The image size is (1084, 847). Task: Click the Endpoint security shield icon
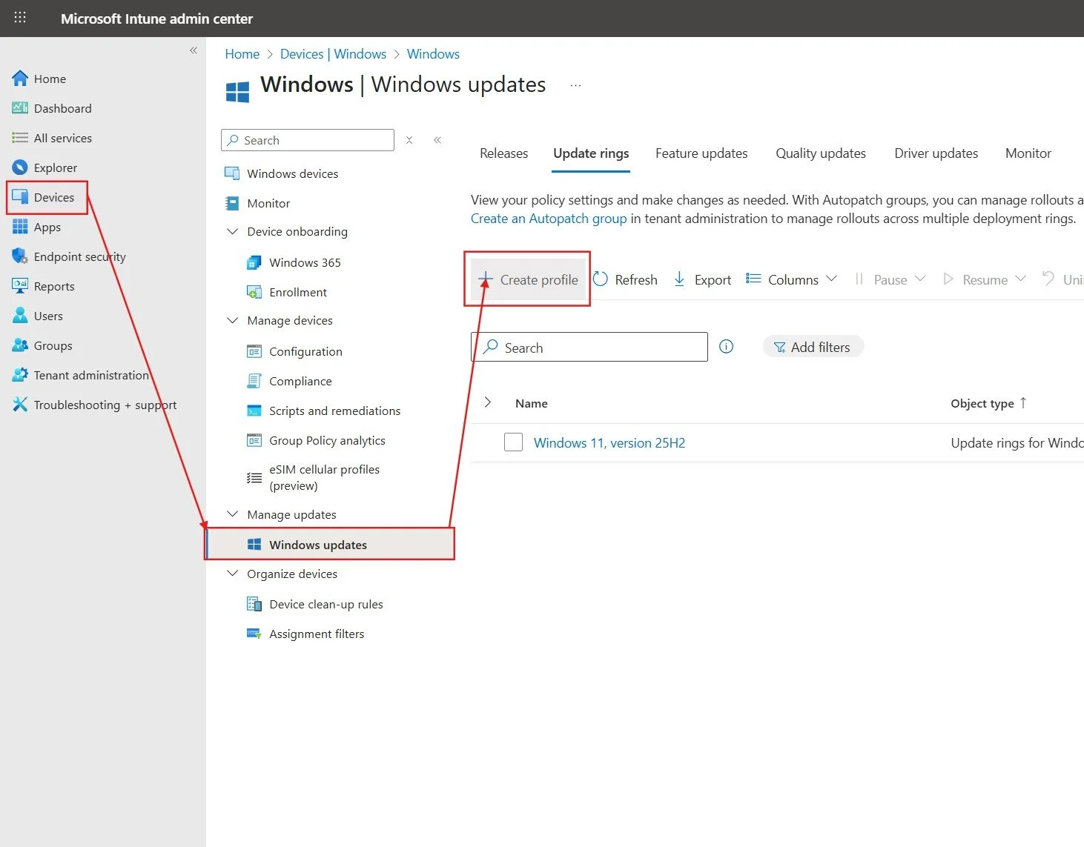click(x=20, y=256)
